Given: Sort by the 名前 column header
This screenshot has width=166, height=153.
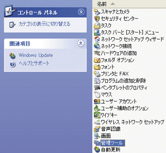Looking at the screenshot, I should click(x=129, y=4).
